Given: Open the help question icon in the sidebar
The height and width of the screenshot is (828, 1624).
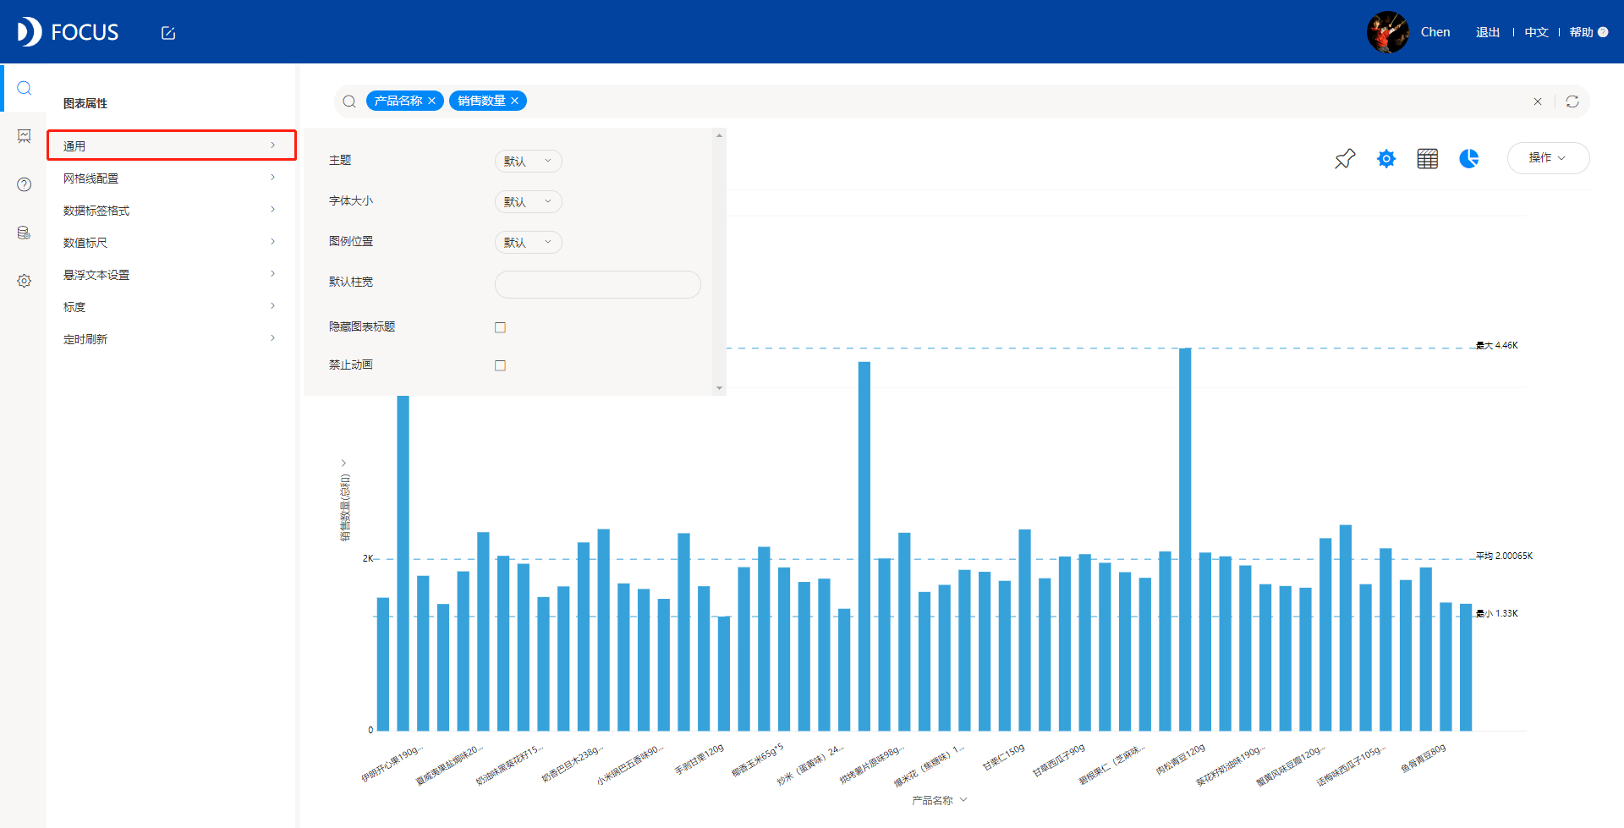Looking at the screenshot, I should (x=24, y=184).
